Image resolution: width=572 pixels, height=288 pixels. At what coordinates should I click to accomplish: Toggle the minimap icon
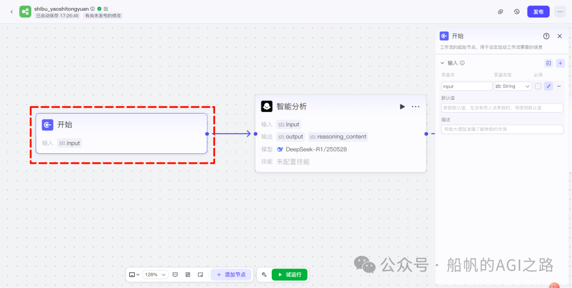click(200, 275)
